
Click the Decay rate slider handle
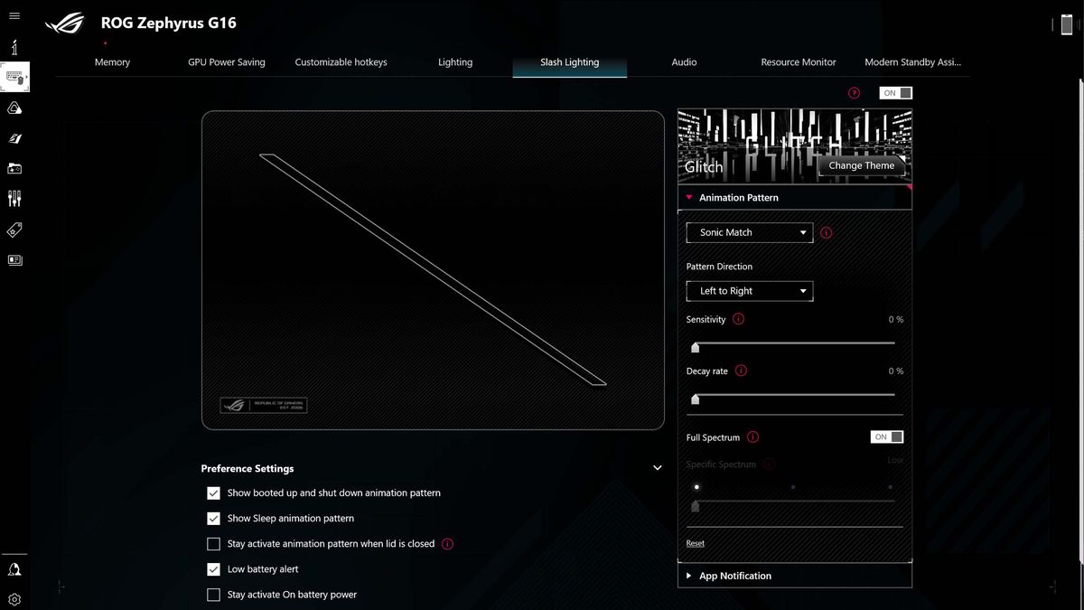[695, 399]
